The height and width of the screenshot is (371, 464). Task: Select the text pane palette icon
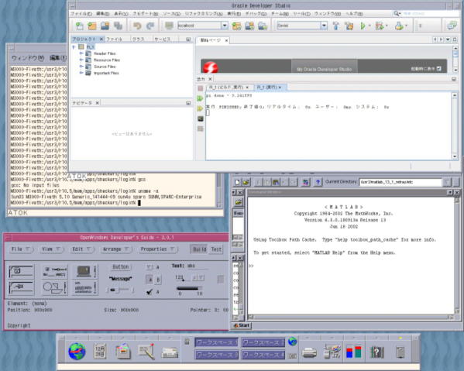pyautogui.click(x=84, y=287)
